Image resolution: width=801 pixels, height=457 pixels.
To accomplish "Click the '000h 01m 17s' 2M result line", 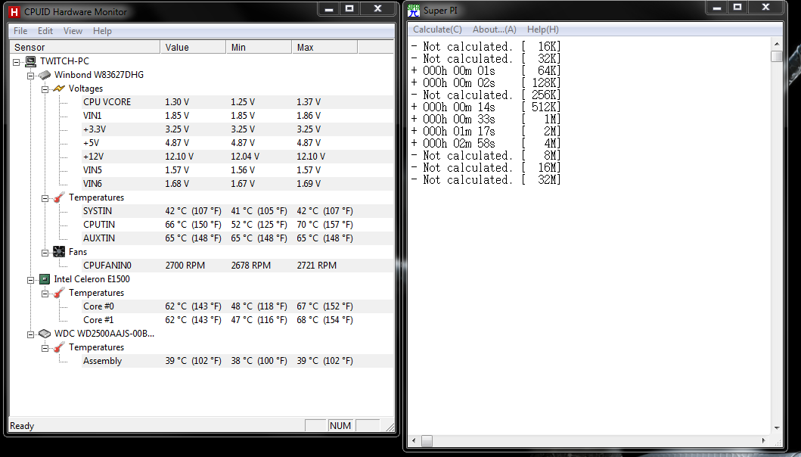I will tap(486, 132).
